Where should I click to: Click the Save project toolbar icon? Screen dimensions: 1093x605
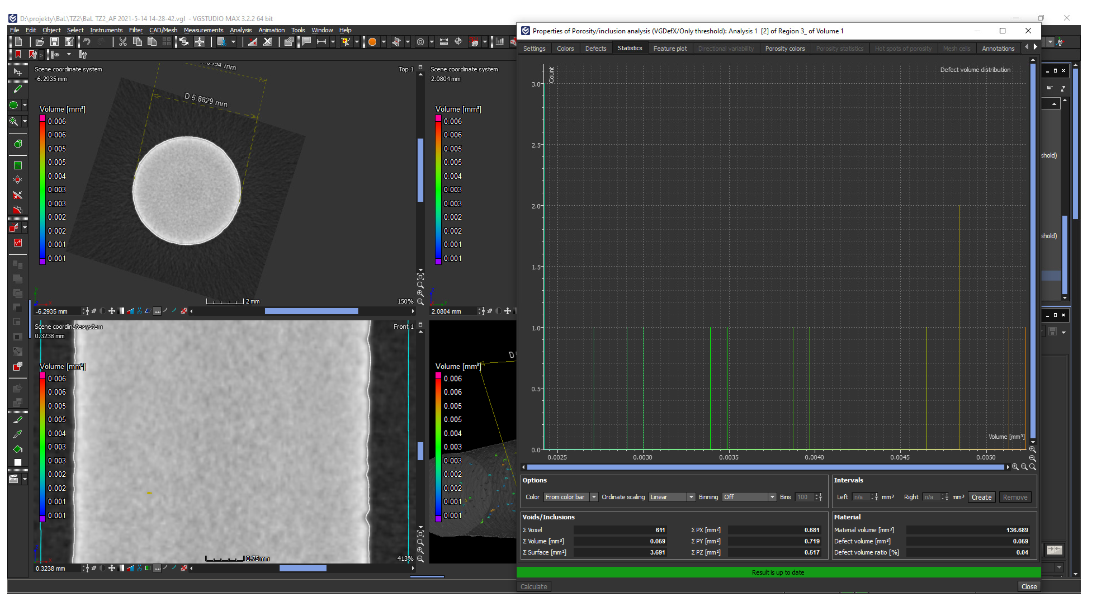(x=54, y=41)
